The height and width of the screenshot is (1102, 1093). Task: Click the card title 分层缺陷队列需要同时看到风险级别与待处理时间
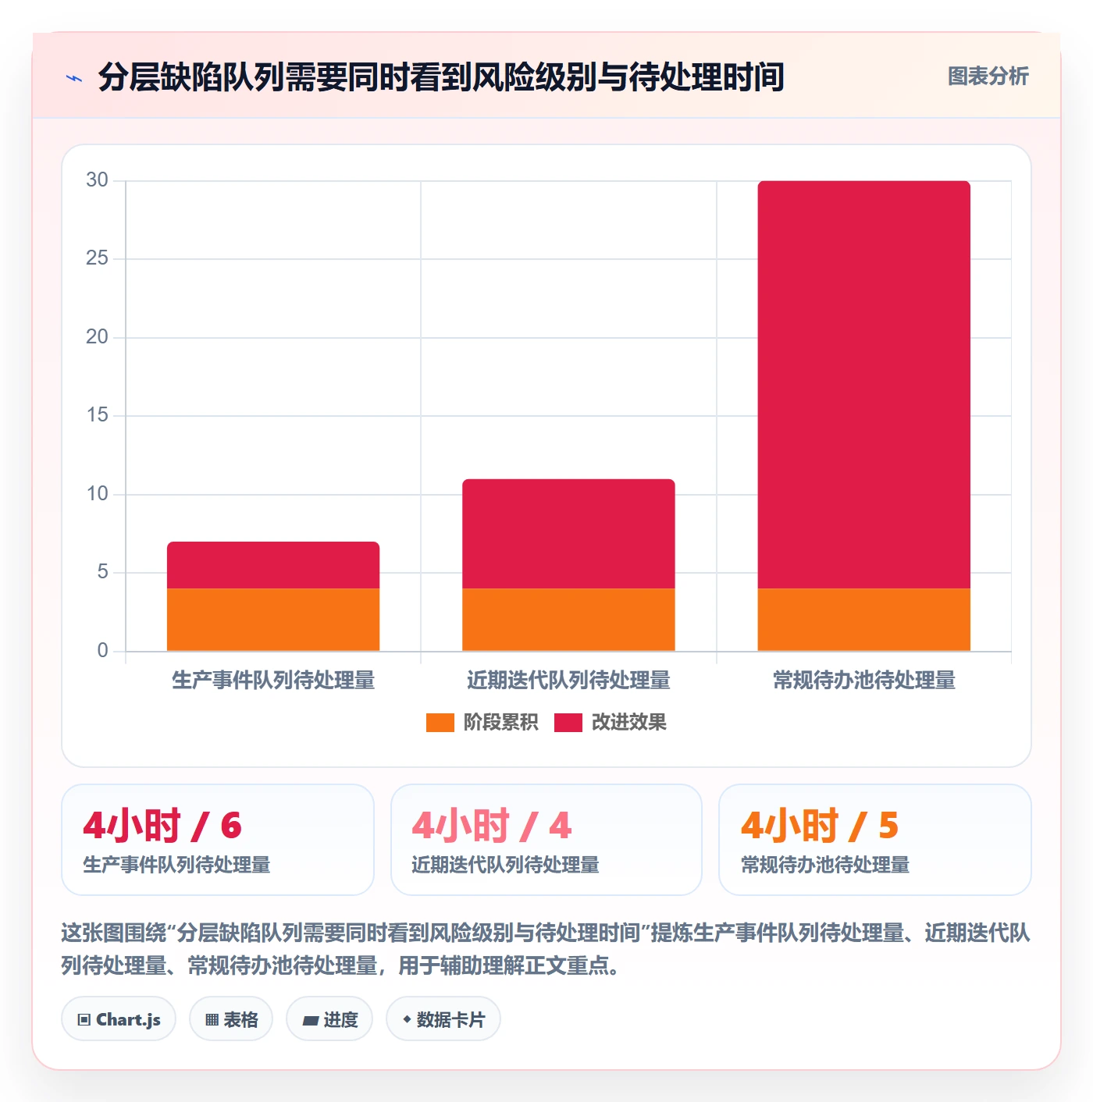point(441,77)
